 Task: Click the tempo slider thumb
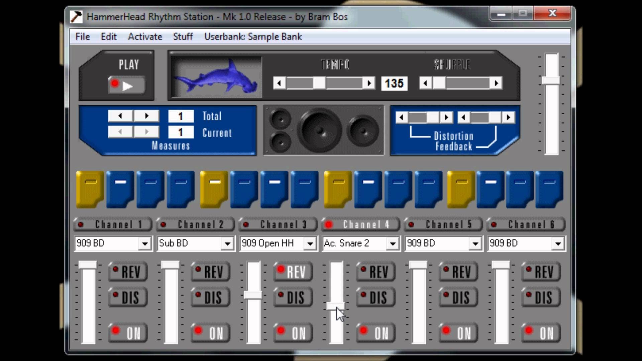pos(319,83)
